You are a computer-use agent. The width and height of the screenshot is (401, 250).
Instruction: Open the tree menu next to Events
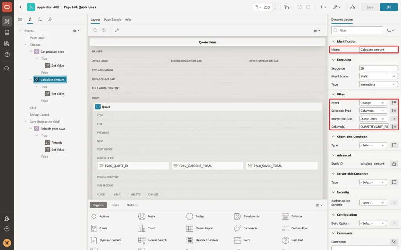click(x=76, y=30)
